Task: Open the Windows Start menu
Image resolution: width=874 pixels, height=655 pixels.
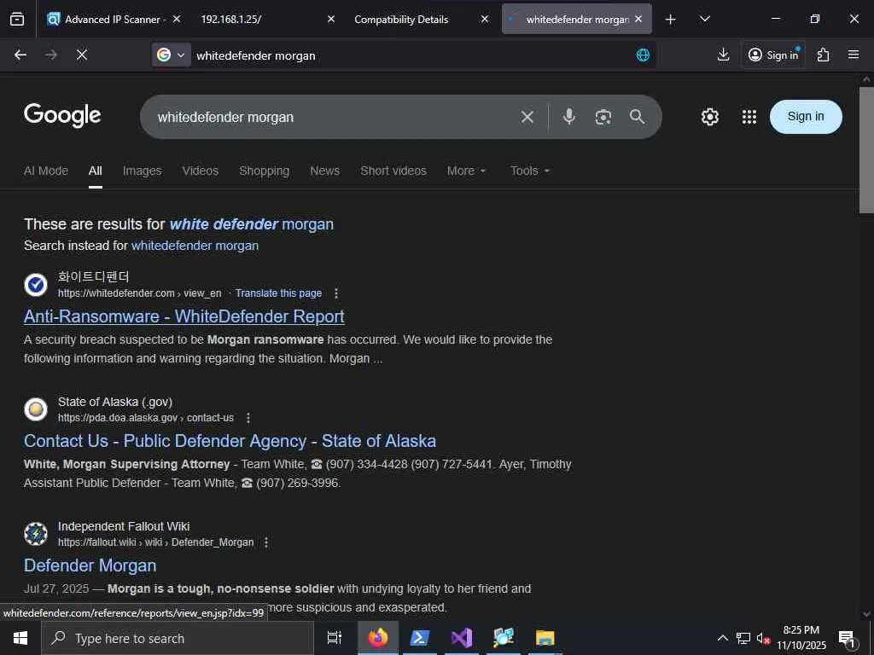Action: [20, 638]
